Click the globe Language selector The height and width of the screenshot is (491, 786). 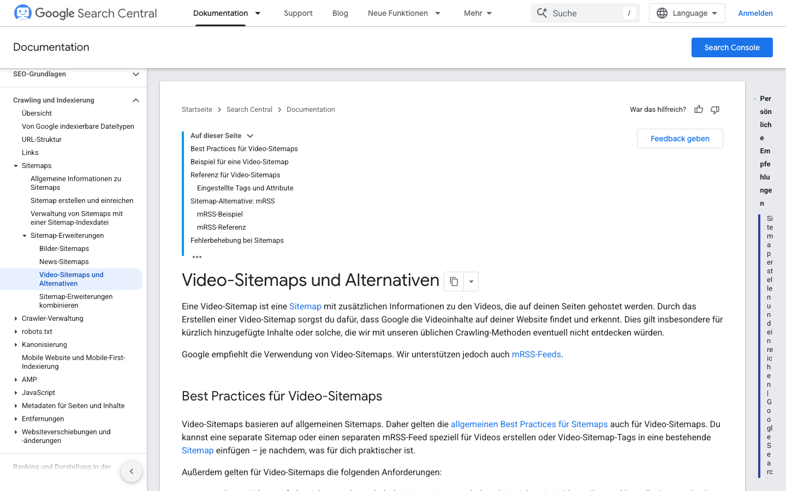687,13
